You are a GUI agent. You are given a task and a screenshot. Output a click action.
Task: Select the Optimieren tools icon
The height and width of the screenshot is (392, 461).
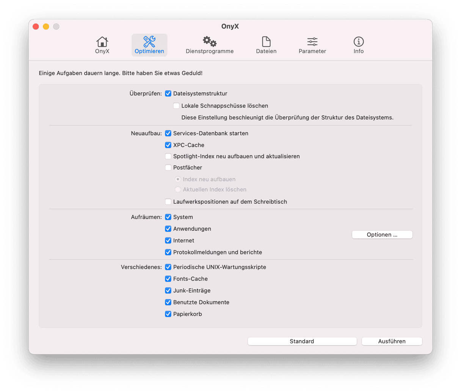click(x=149, y=41)
